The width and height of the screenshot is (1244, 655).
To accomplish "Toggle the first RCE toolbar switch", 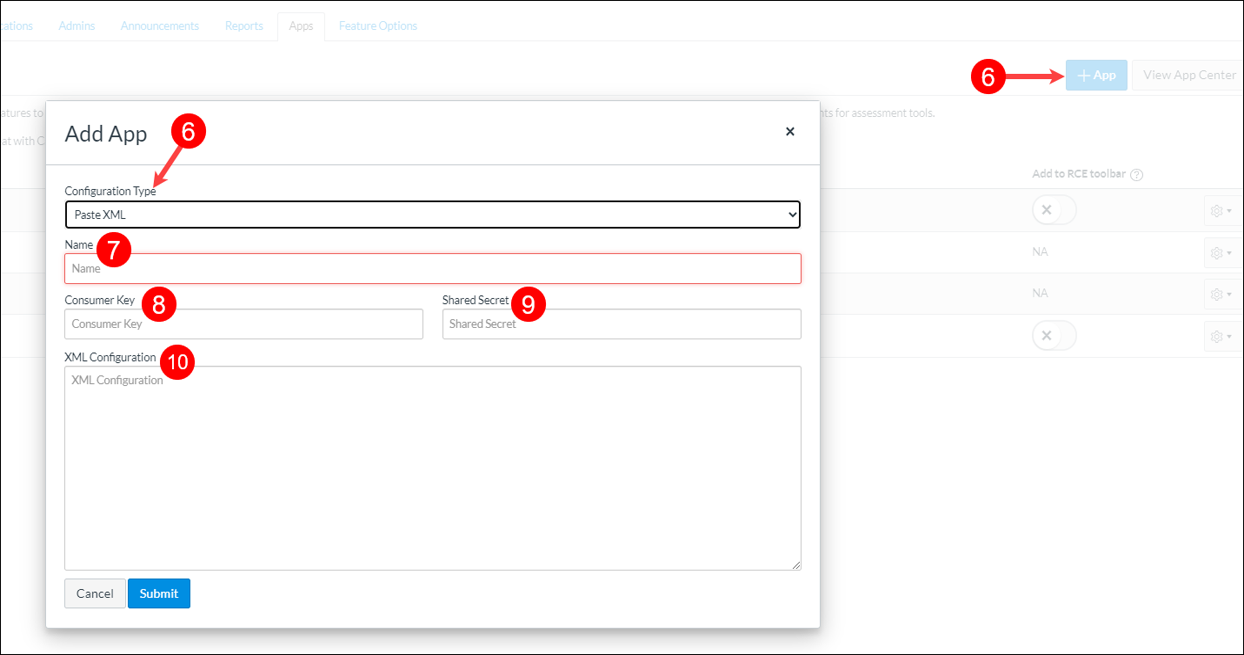I will click(x=1054, y=210).
